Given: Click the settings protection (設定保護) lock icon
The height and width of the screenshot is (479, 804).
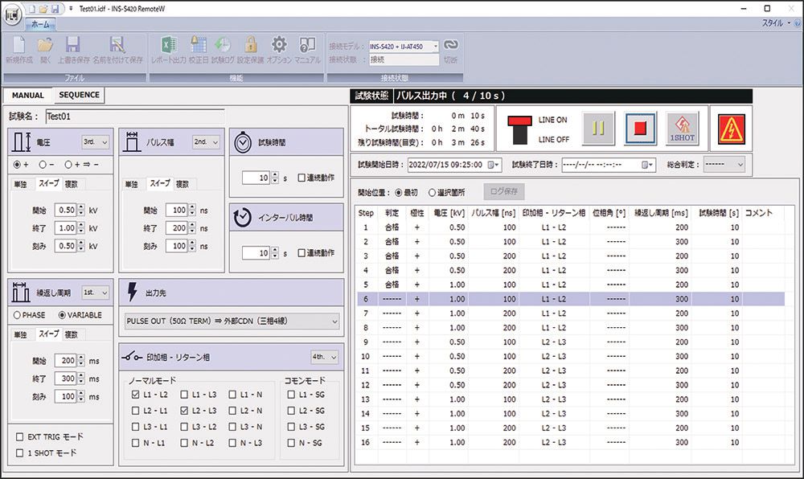Looking at the screenshot, I should 250,45.
